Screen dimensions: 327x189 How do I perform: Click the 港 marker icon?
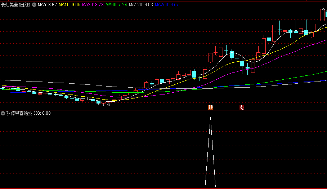tap(242, 107)
